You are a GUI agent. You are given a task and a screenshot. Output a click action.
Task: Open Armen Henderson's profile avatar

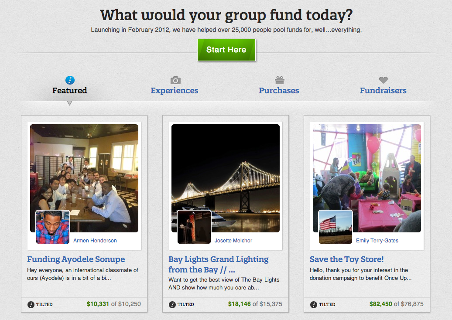[x=53, y=227]
